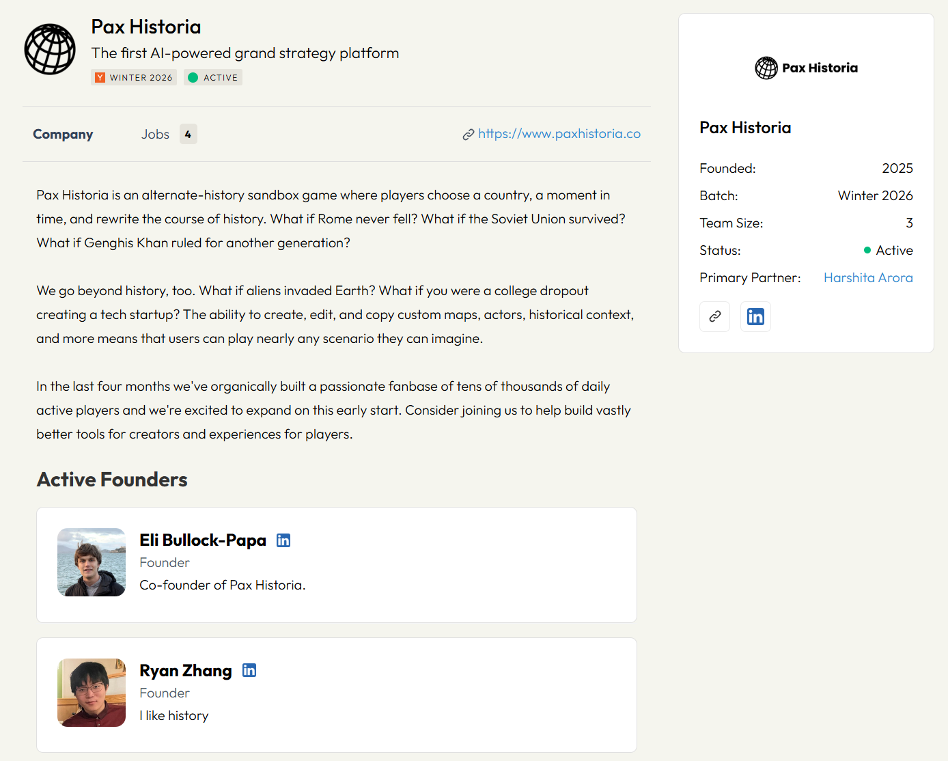Open the paxhistoria.co website link
Viewport: 948px width, 761px height.
click(x=559, y=134)
